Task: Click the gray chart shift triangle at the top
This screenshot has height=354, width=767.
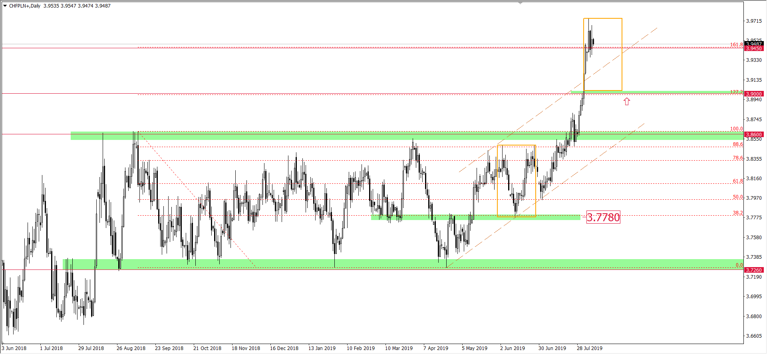Action: [520, 3]
